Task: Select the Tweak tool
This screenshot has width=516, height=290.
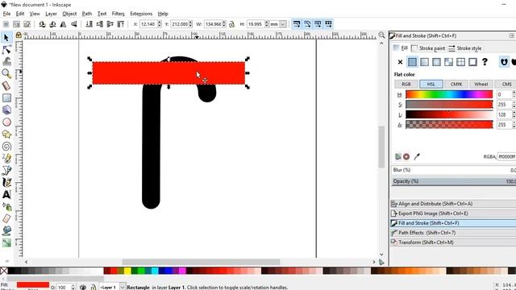Action: [x=6, y=61]
